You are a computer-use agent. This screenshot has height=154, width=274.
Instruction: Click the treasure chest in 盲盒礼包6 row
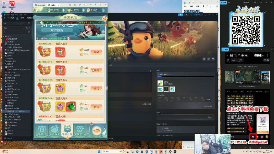45,106
